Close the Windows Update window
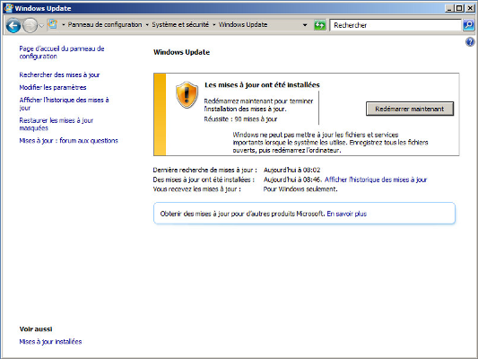The width and height of the screenshot is (478, 359). [470, 8]
